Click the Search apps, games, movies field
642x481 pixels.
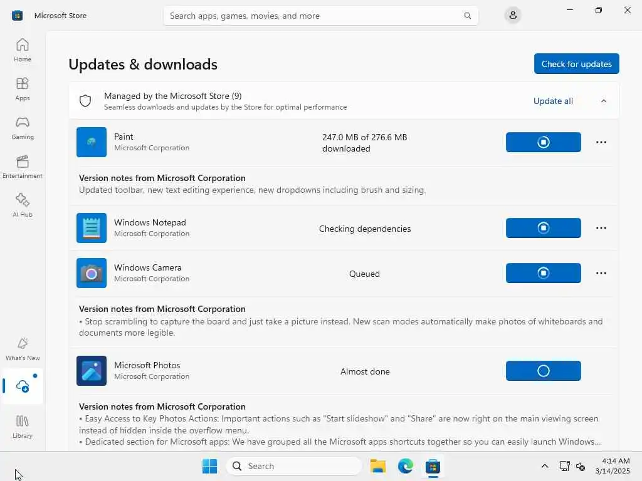click(320, 16)
